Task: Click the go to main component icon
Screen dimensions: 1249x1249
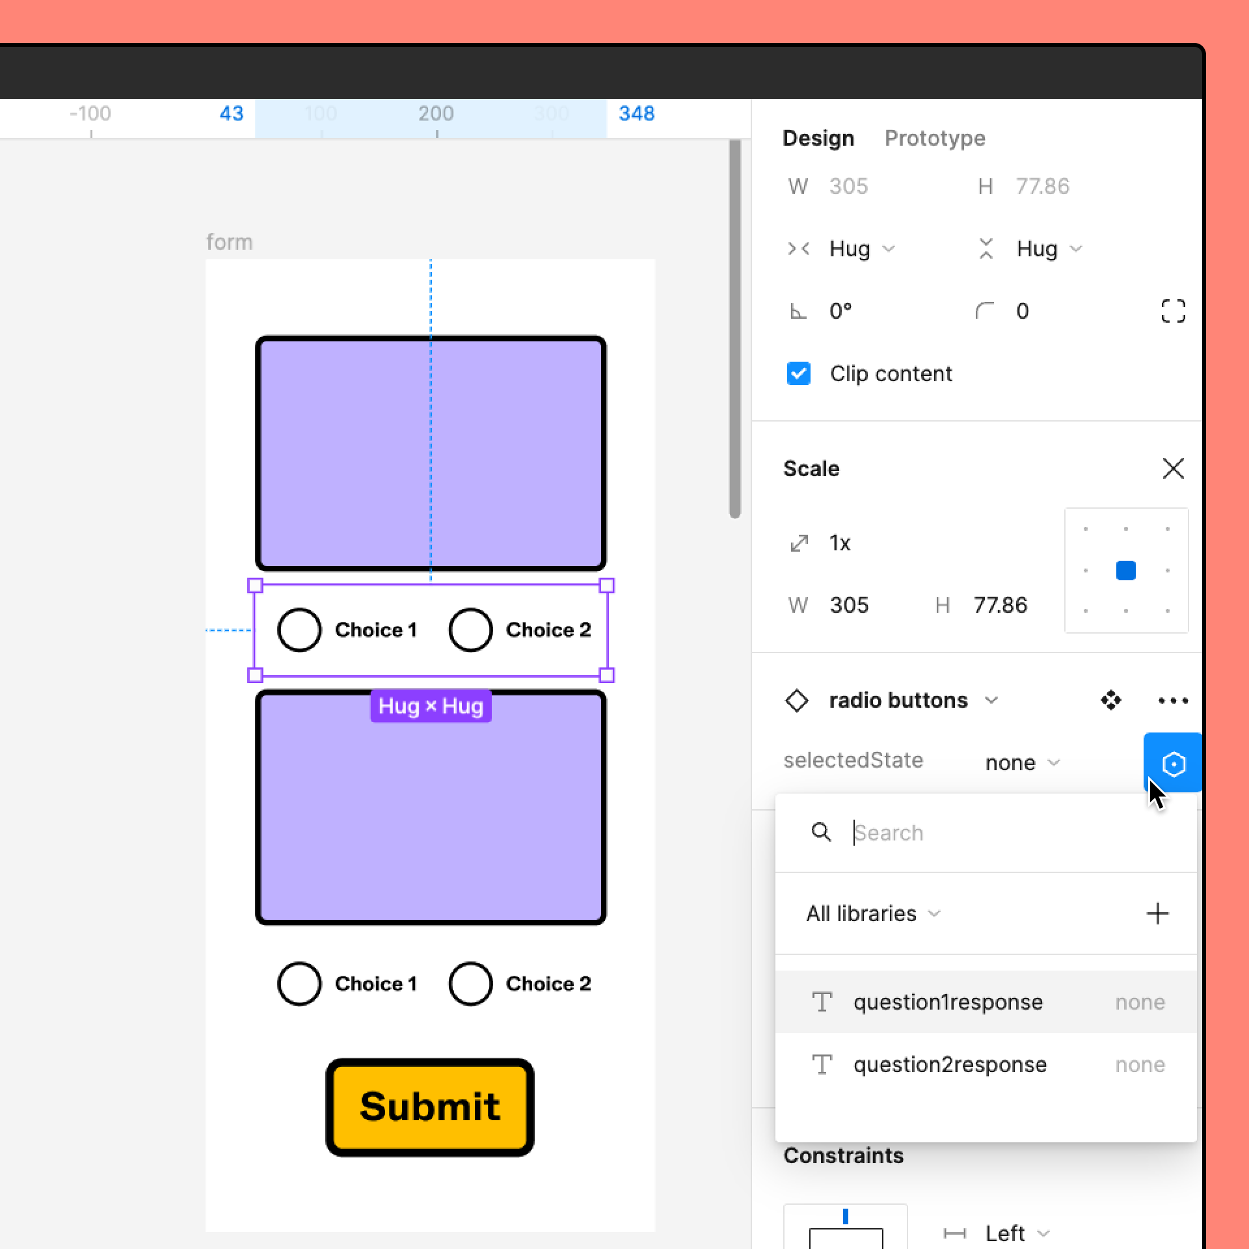Action: [x=1110, y=700]
